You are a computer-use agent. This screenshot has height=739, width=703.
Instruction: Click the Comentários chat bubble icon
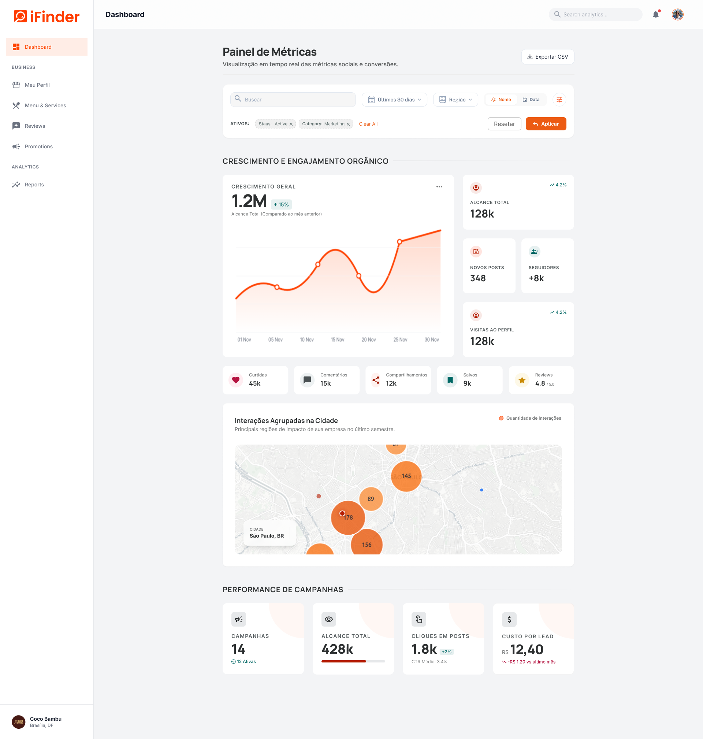(307, 380)
